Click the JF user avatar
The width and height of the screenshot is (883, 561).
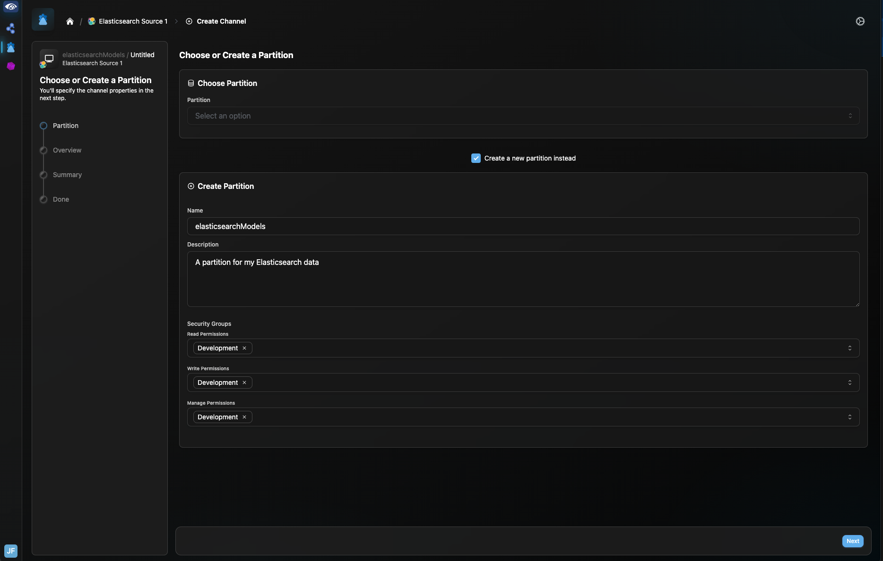pyautogui.click(x=10, y=551)
